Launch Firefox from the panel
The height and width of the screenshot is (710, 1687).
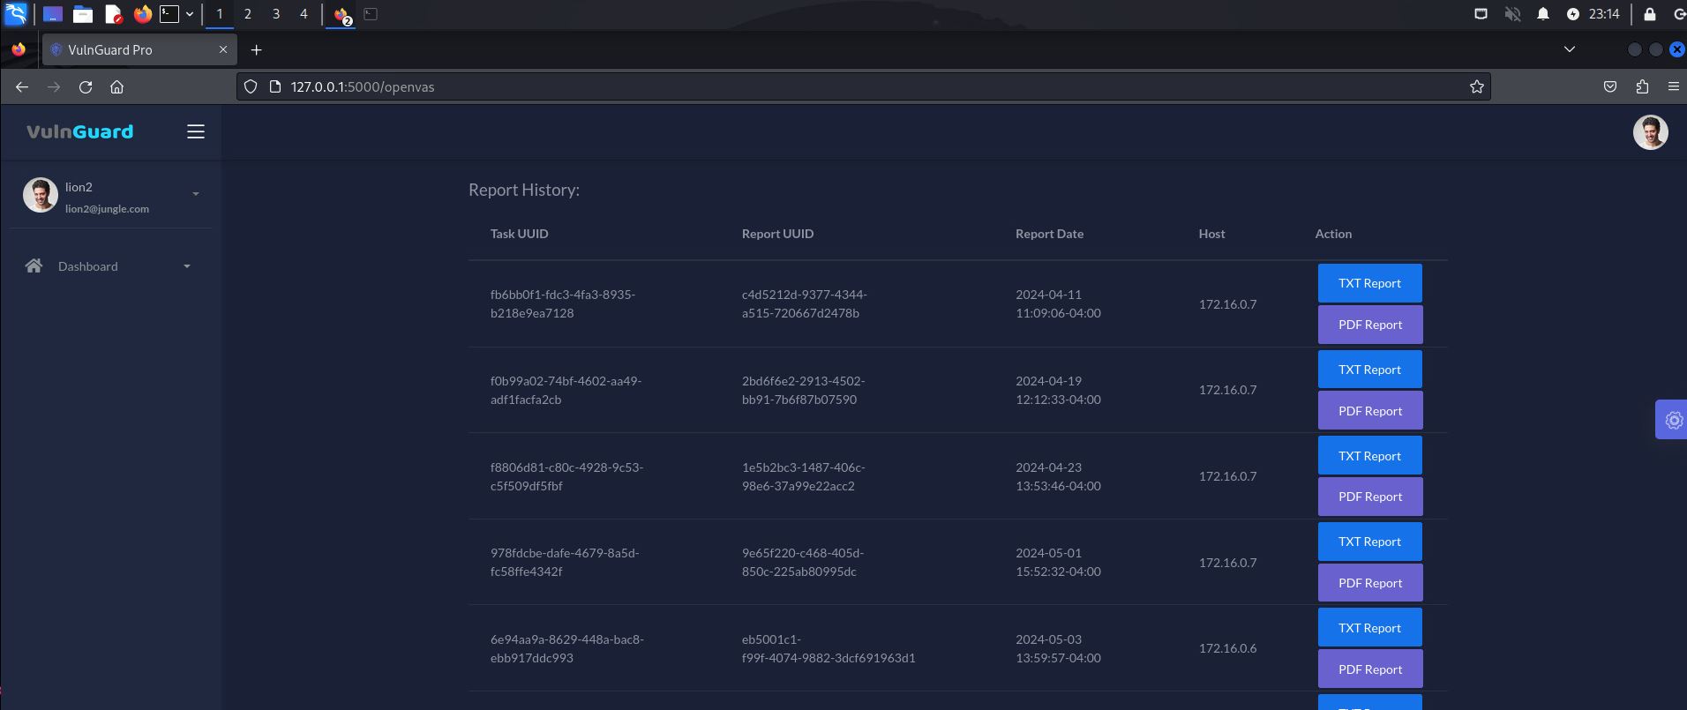point(142,13)
